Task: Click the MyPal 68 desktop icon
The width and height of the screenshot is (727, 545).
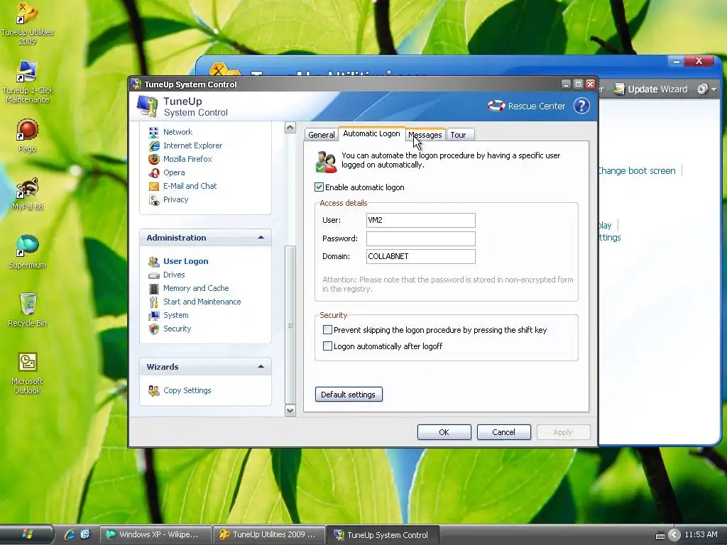Action: [x=27, y=194]
